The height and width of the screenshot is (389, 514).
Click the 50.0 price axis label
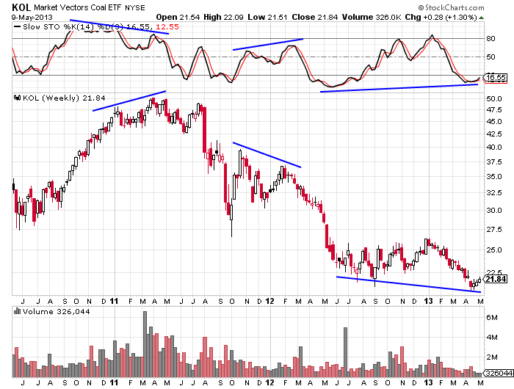(x=494, y=98)
